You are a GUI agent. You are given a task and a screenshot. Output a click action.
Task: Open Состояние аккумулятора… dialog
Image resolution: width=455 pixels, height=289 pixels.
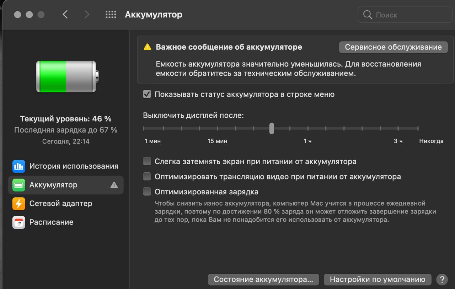pyautogui.click(x=263, y=279)
